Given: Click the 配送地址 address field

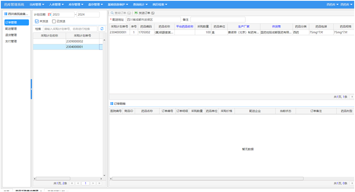Looking at the screenshot, I should (x=153, y=20).
